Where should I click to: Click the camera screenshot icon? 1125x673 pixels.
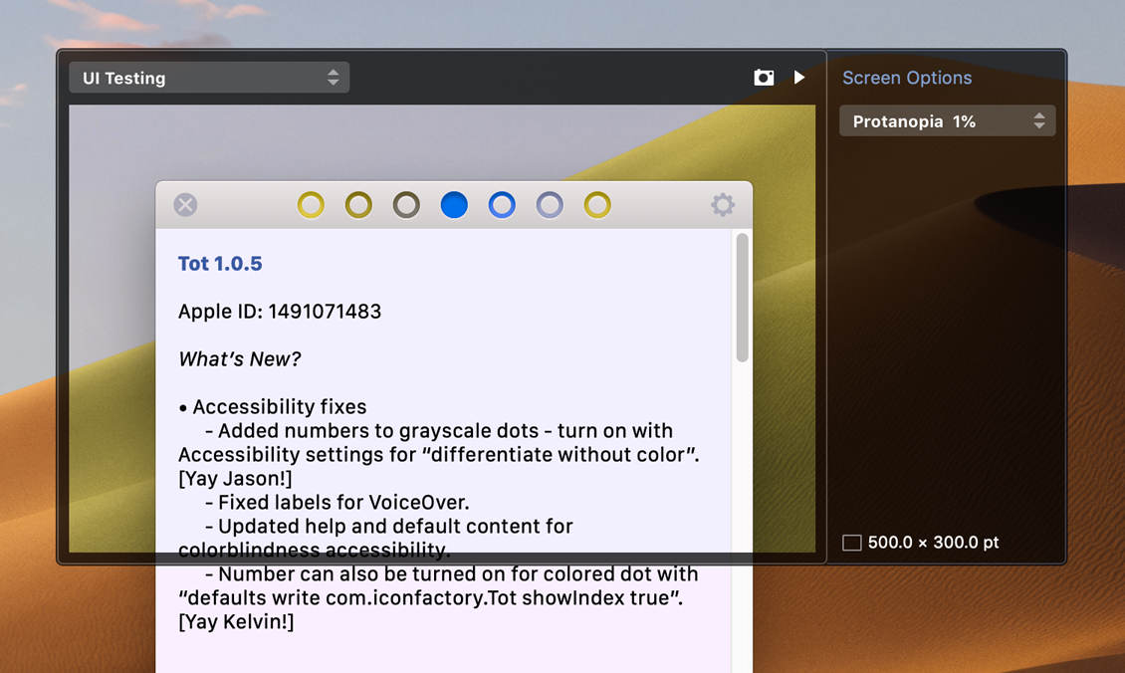pos(764,78)
